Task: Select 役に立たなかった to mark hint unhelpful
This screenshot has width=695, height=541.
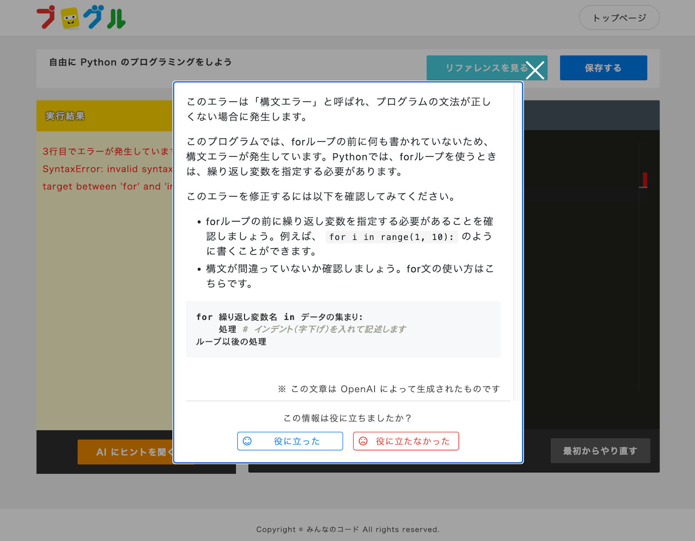Action: [405, 441]
